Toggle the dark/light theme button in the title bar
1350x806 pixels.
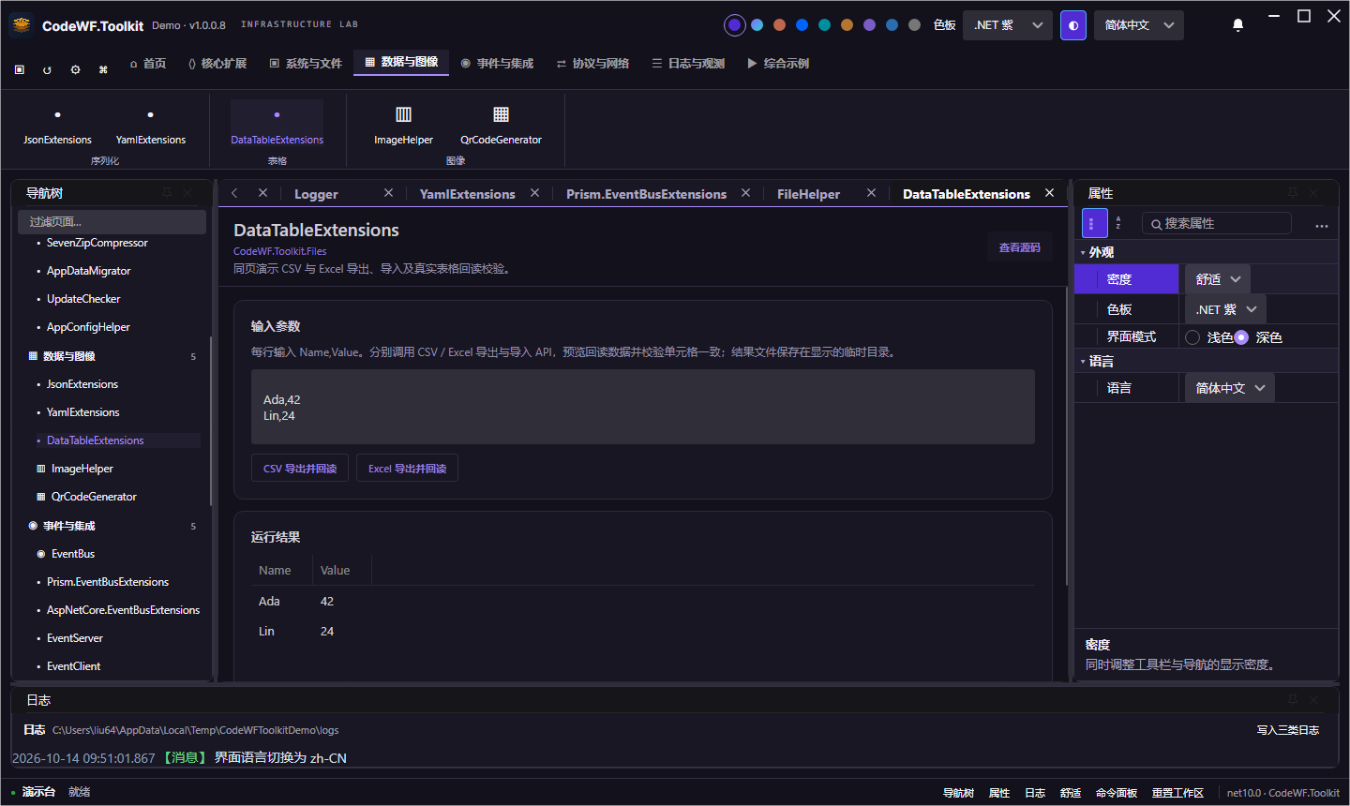[1072, 25]
